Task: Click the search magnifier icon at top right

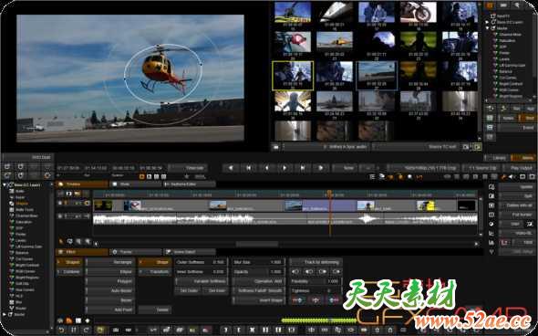Action: (517, 5)
